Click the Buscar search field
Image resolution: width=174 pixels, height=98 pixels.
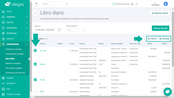click(55, 4)
